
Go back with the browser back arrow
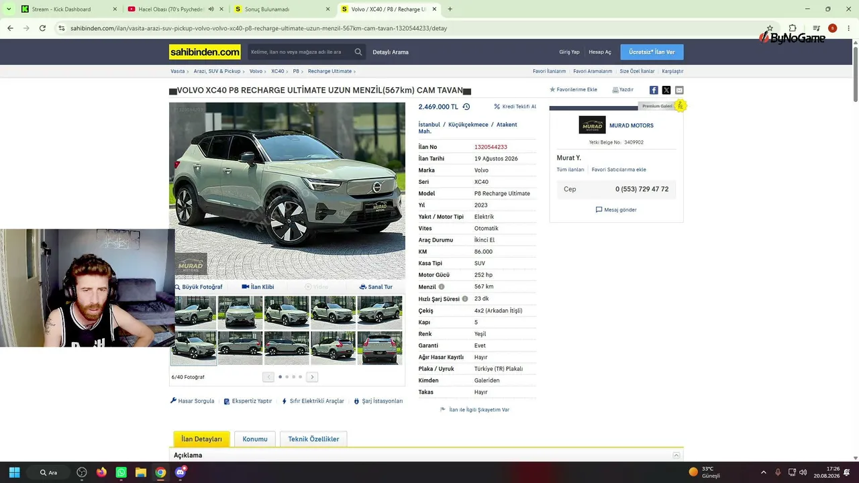(x=10, y=28)
